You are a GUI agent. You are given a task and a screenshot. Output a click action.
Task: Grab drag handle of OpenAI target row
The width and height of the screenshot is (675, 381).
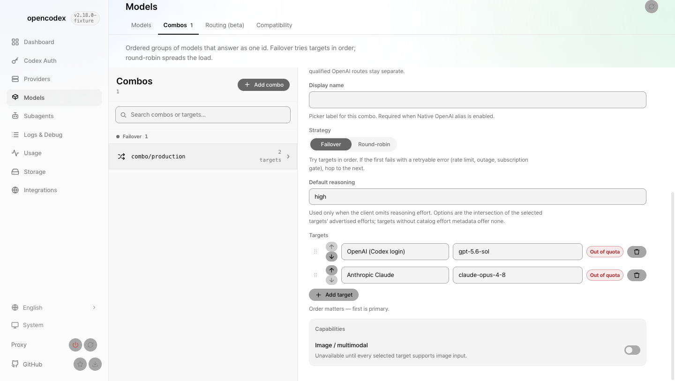[315, 252]
